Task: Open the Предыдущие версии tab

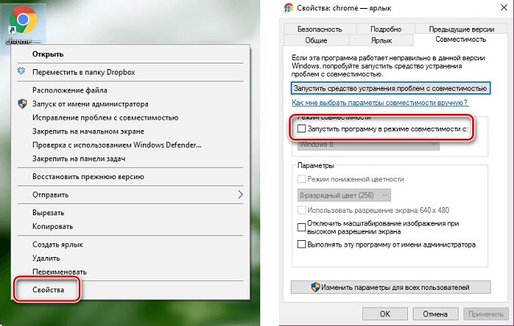Action: [461, 29]
